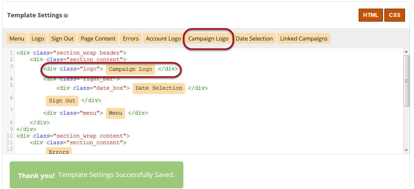
Task: Click the Campaign Logo toolbar tag
Action: click(208, 39)
